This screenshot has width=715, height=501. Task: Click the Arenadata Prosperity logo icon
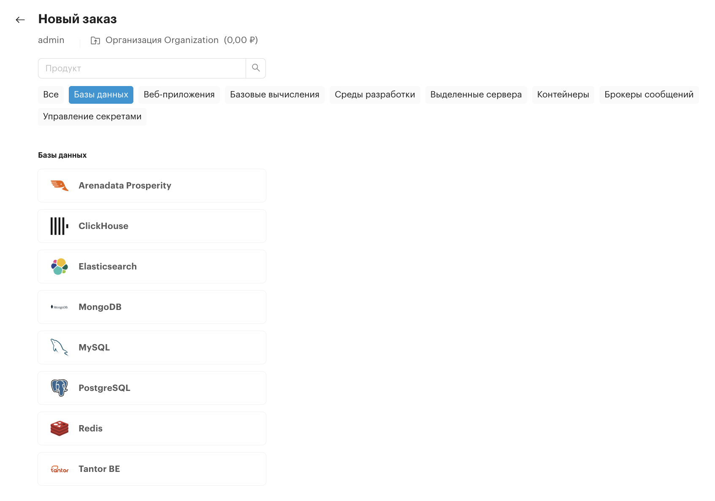[x=60, y=186]
